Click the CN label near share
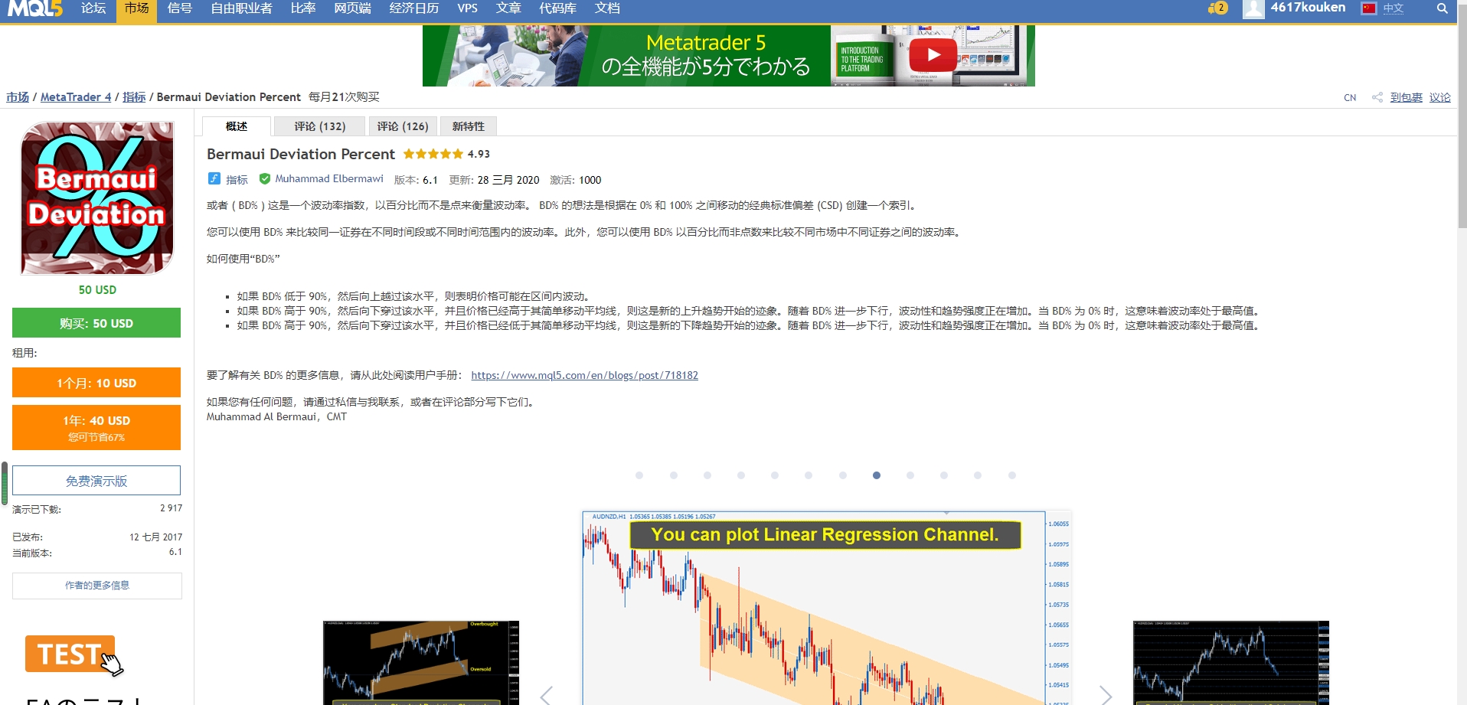The width and height of the screenshot is (1467, 705). click(1350, 98)
